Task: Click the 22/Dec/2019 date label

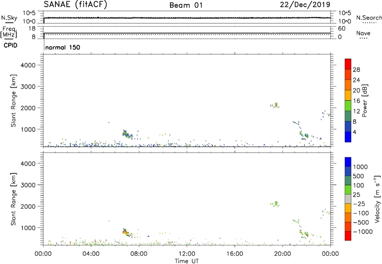Action: [x=305, y=5]
